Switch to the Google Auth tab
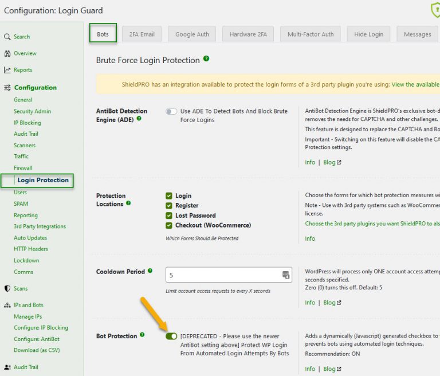 pyautogui.click(x=192, y=34)
